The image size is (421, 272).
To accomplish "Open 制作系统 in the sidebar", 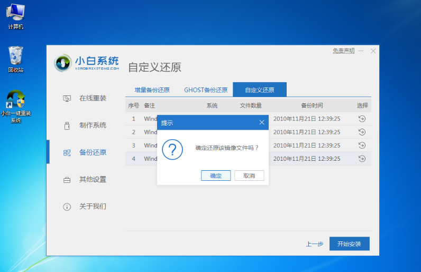I will pyautogui.click(x=92, y=125).
